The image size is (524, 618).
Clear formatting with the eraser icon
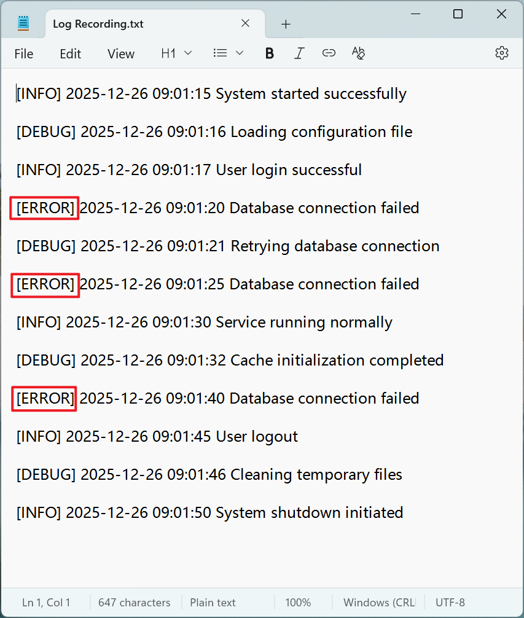[358, 53]
